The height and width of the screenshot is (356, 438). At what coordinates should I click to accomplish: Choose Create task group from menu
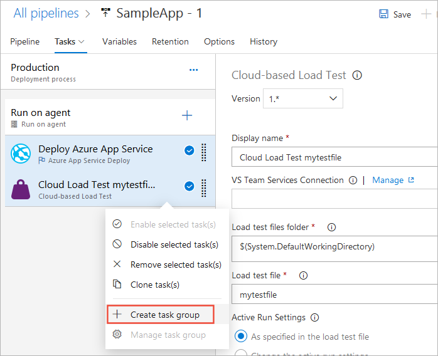point(167,315)
